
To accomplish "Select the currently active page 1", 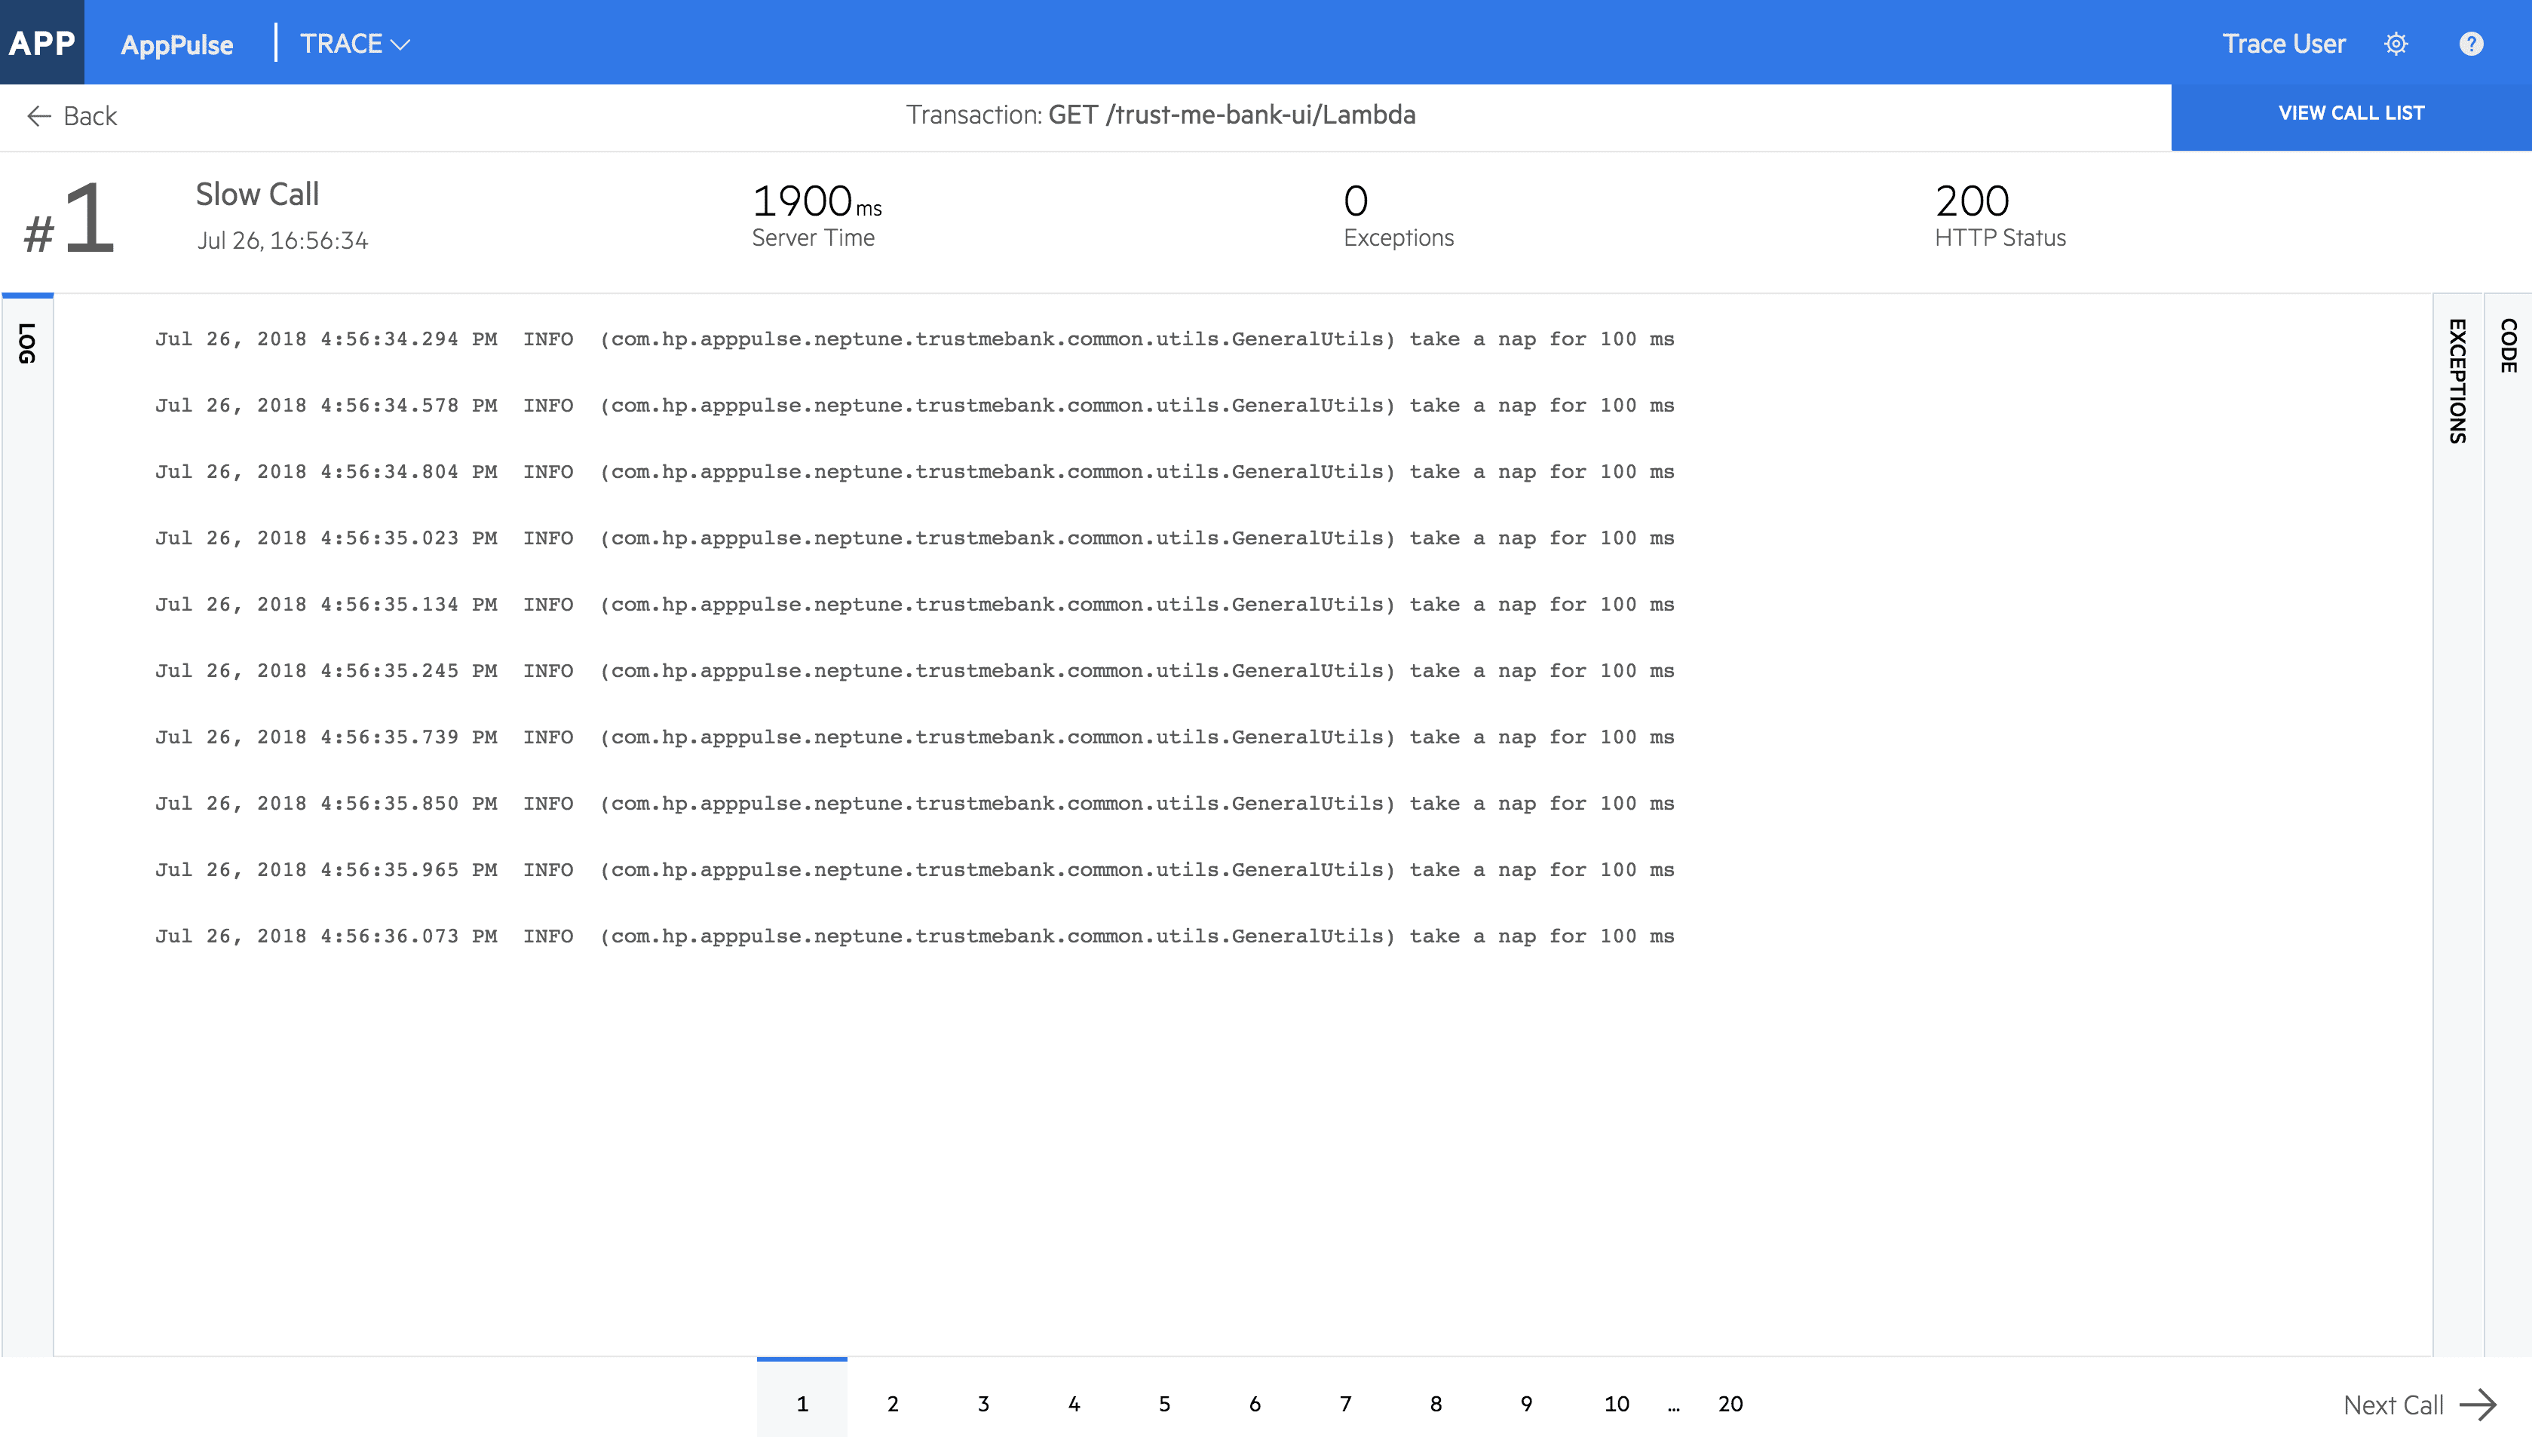I will (802, 1403).
